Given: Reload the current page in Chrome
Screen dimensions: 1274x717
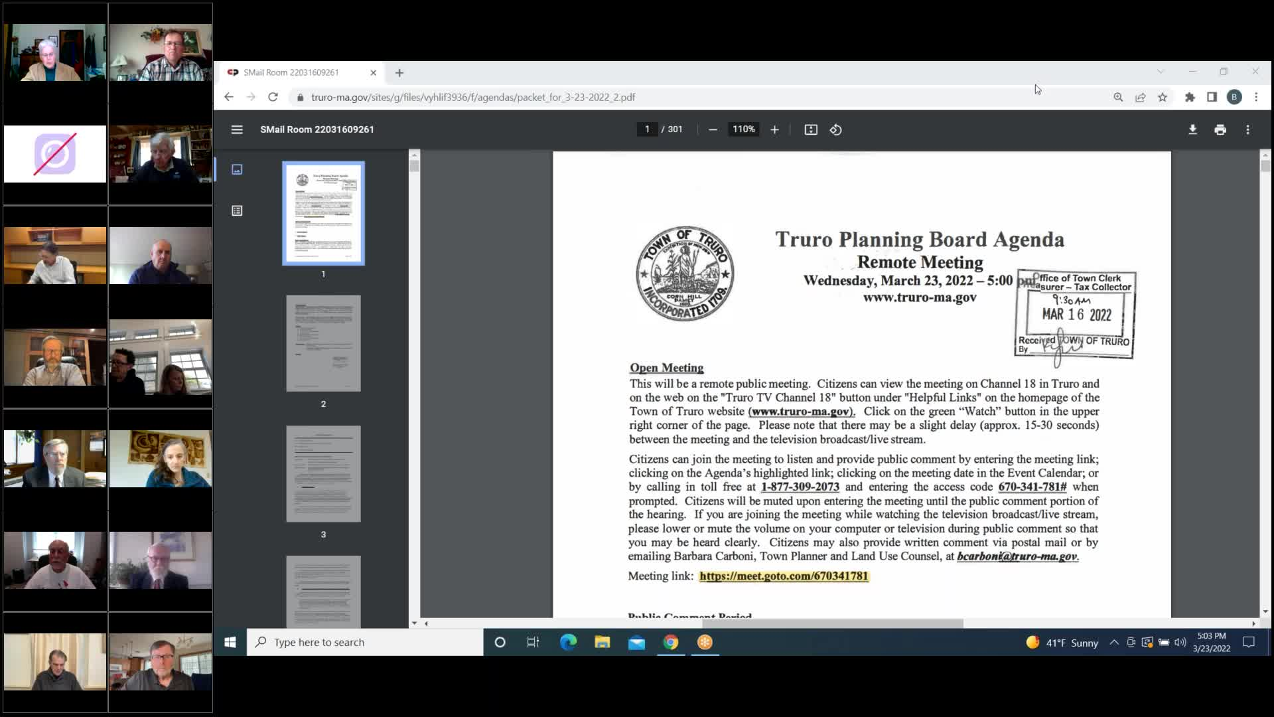Looking at the screenshot, I should 273,97.
